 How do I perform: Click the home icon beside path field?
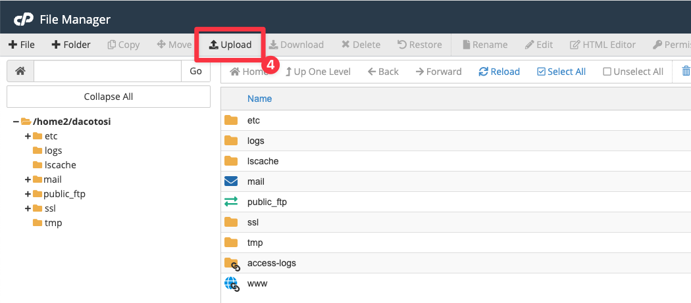tap(20, 71)
